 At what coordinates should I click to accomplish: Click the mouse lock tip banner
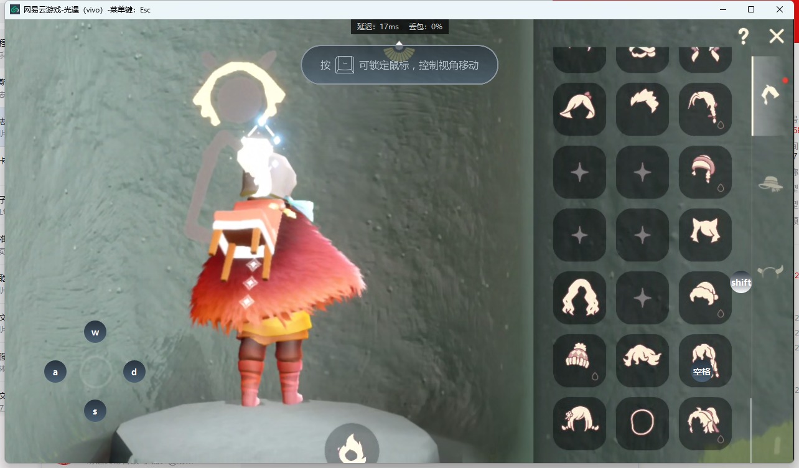pos(399,65)
